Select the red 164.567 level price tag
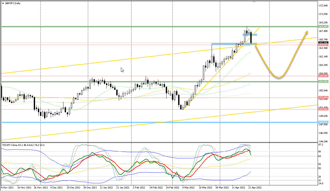 click(323, 45)
